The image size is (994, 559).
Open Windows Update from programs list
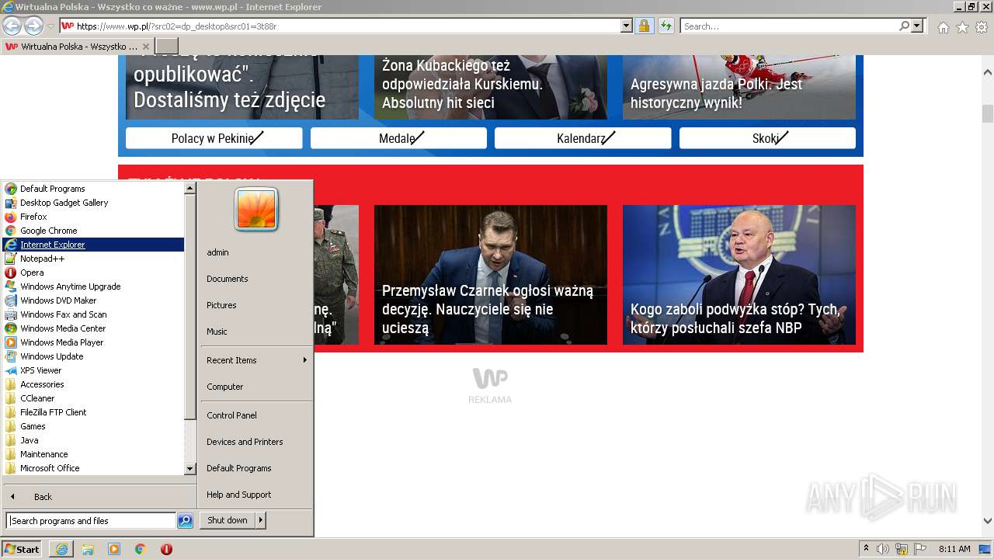(x=51, y=356)
